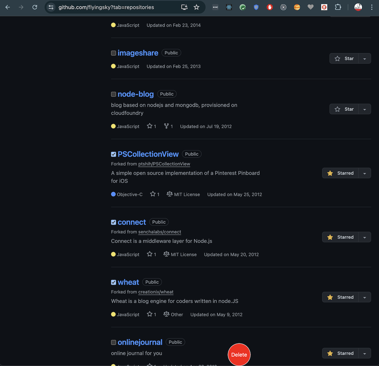Click the star count on PSCollectionView
379x366 pixels.
(x=155, y=194)
